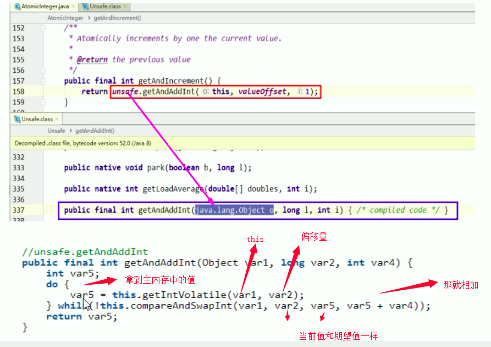Close the lower pane Unsafe.class tab
The image size is (491, 347).
pos(57,119)
